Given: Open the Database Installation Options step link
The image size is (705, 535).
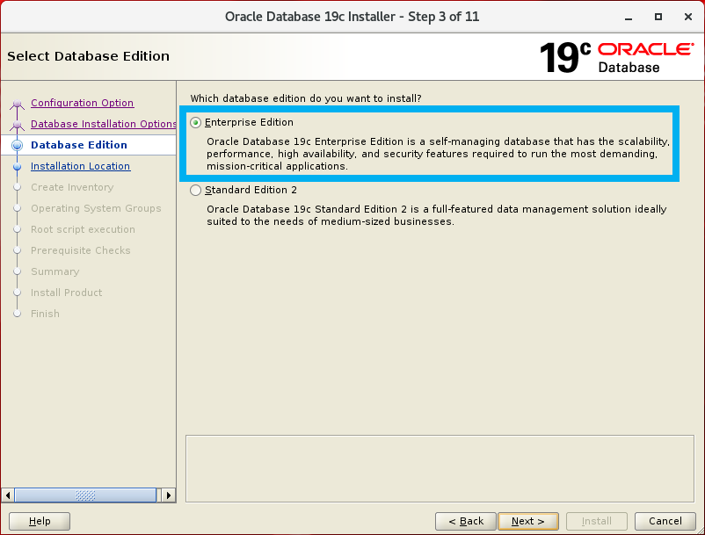Looking at the screenshot, I should 104,124.
